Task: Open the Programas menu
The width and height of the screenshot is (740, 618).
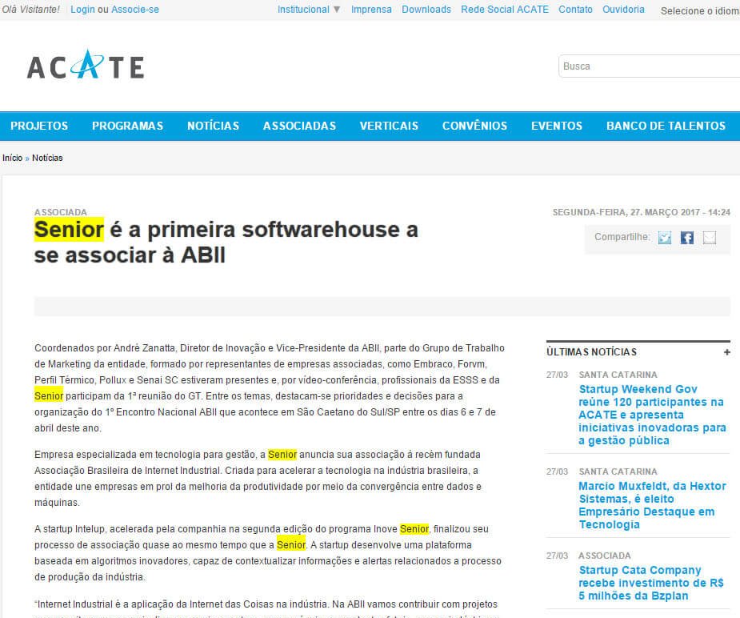Action: [x=127, y=126]
